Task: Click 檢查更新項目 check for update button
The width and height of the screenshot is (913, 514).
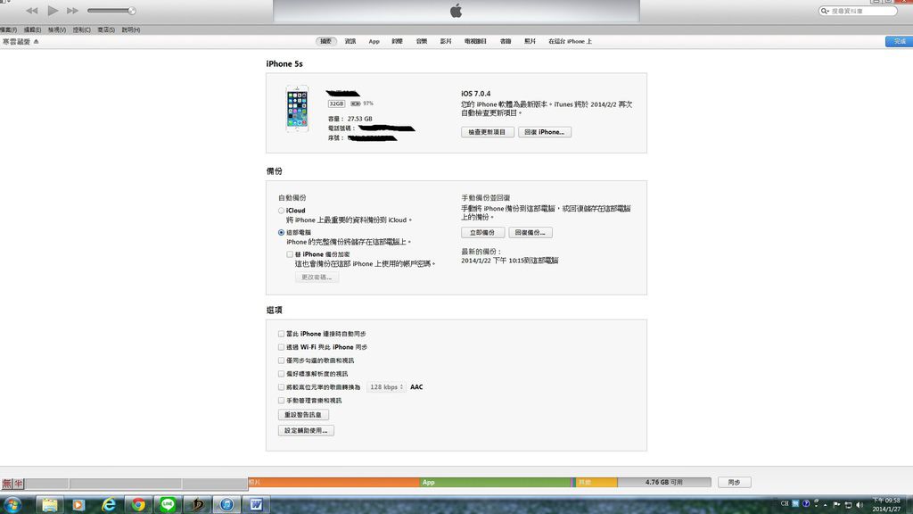Action: click(x=488, y=132)
